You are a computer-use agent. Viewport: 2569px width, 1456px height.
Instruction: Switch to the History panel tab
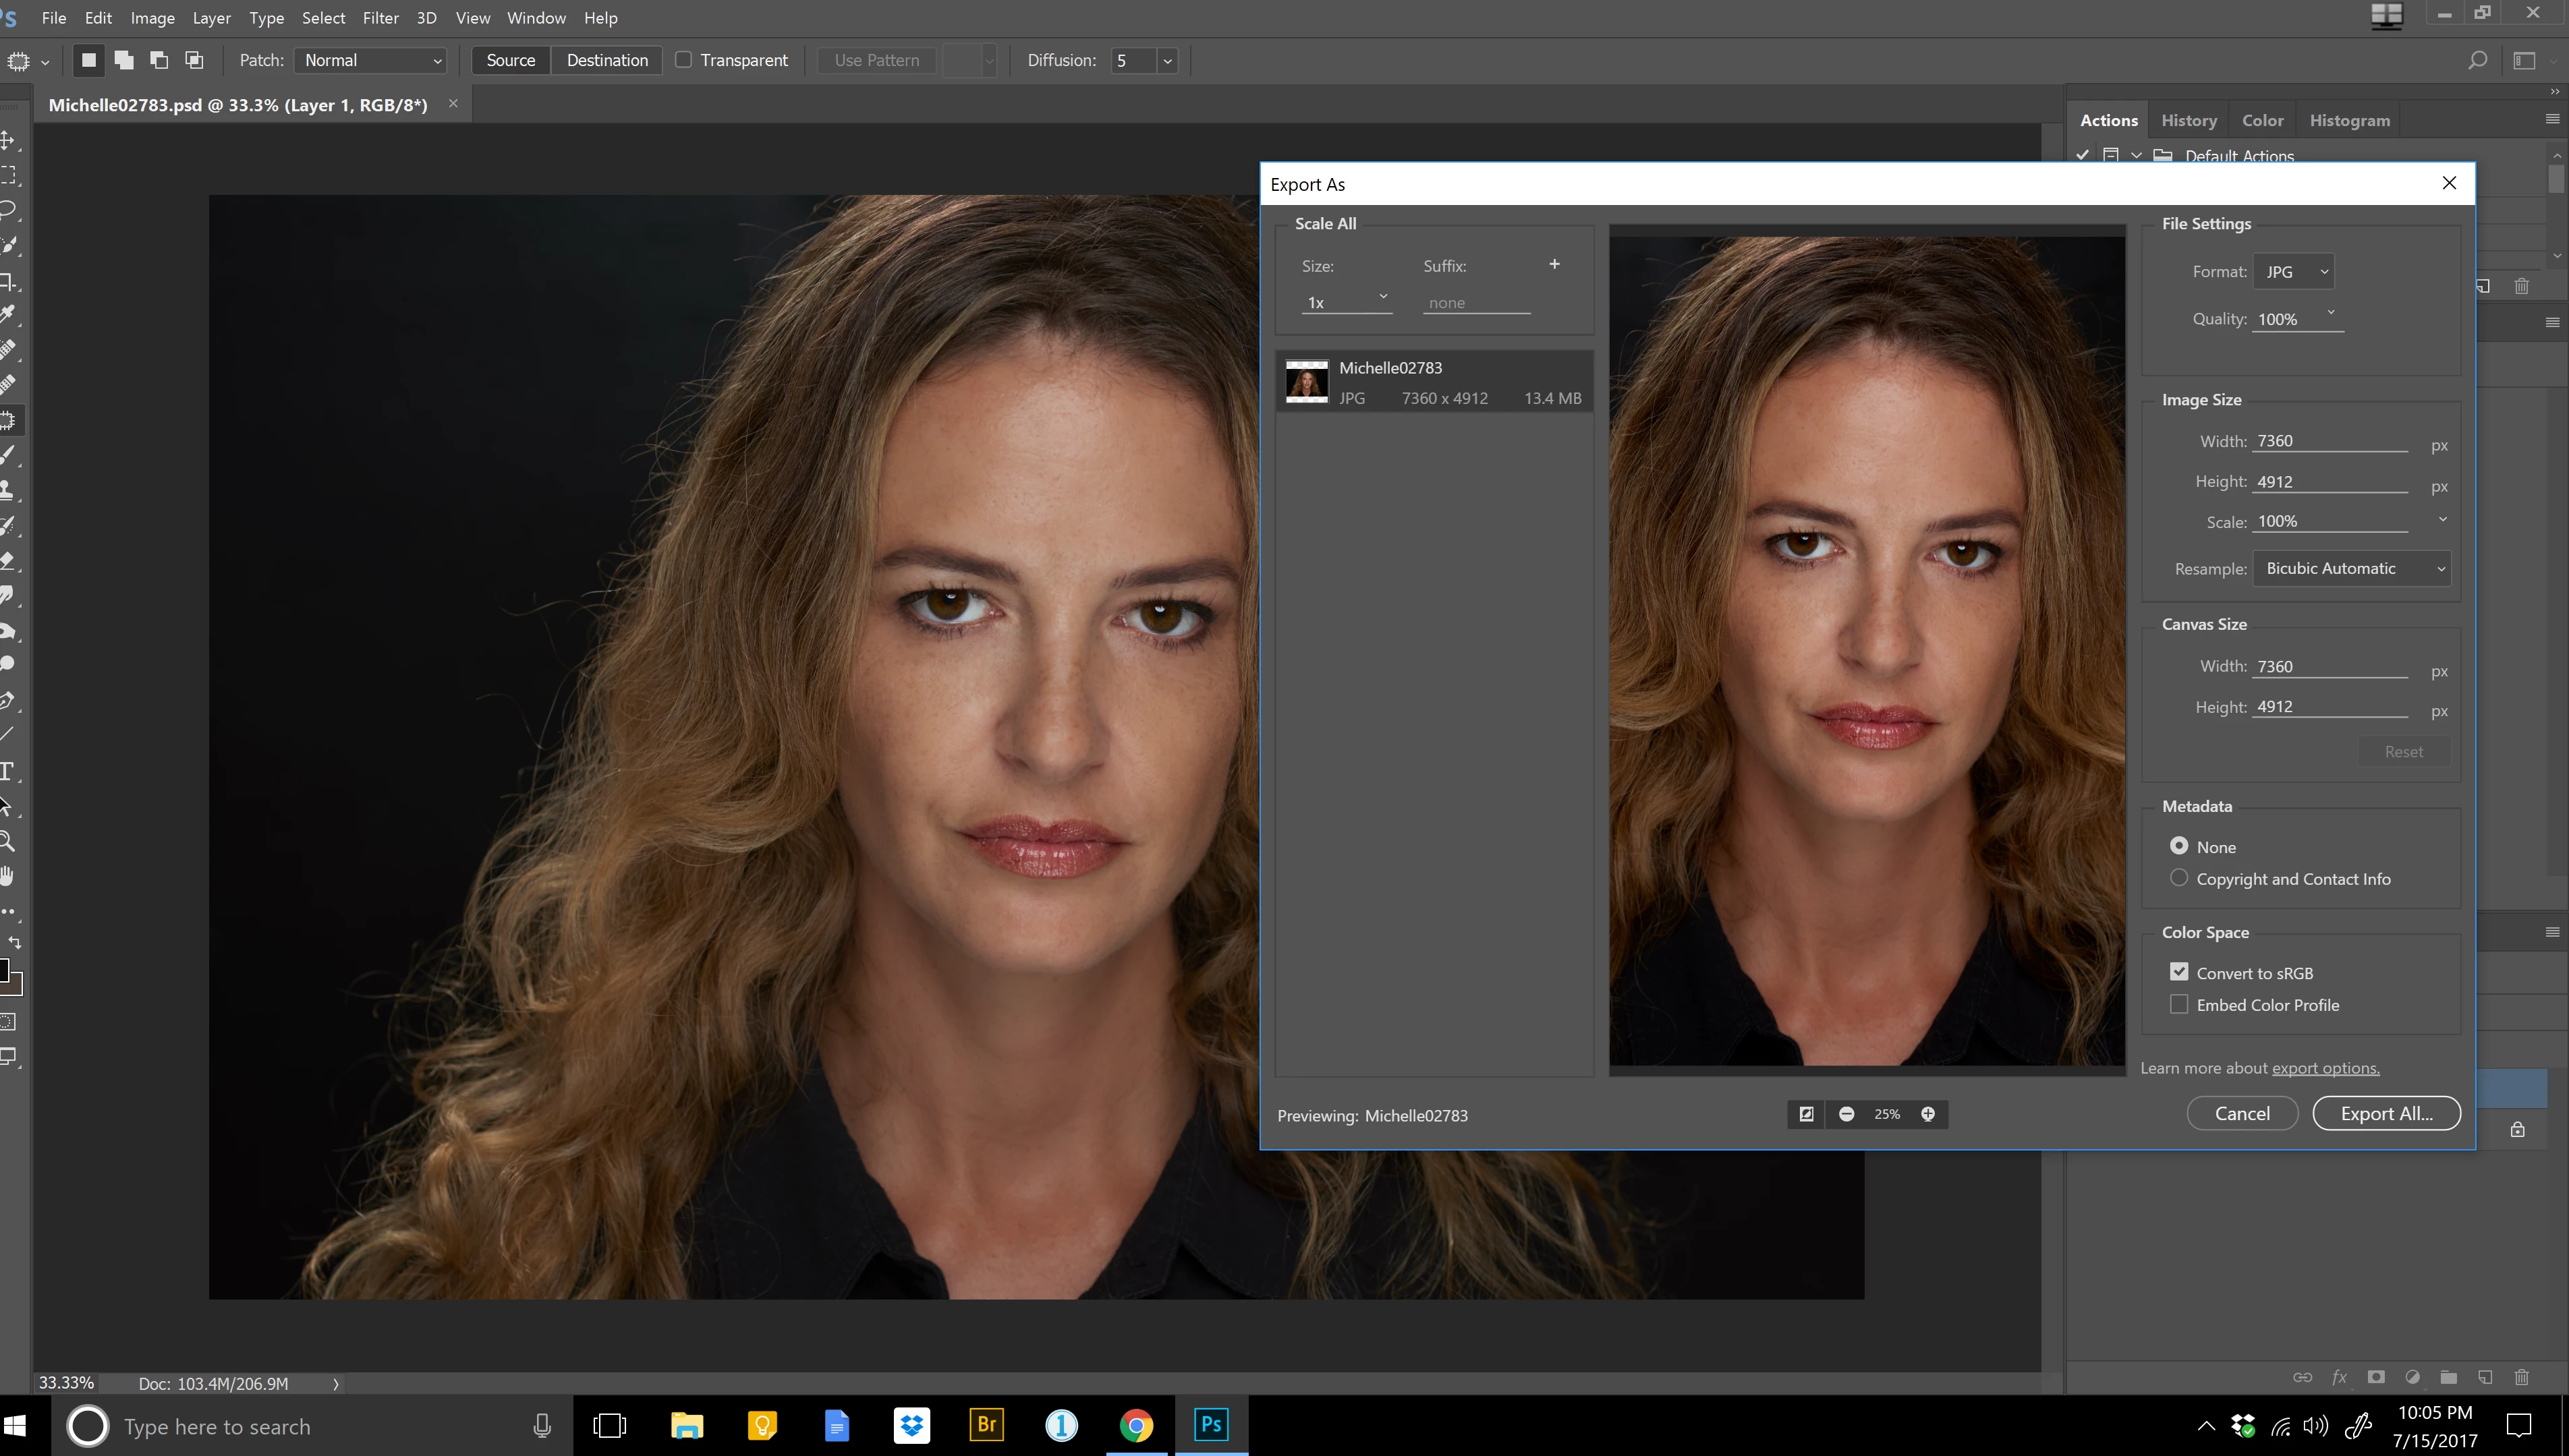coord(2189,120)
